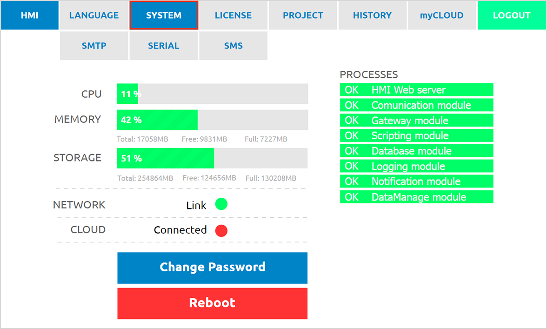Screen dimensions: 547x329
Task: Click the CLOUD label
Action: [x=88, y=229]
